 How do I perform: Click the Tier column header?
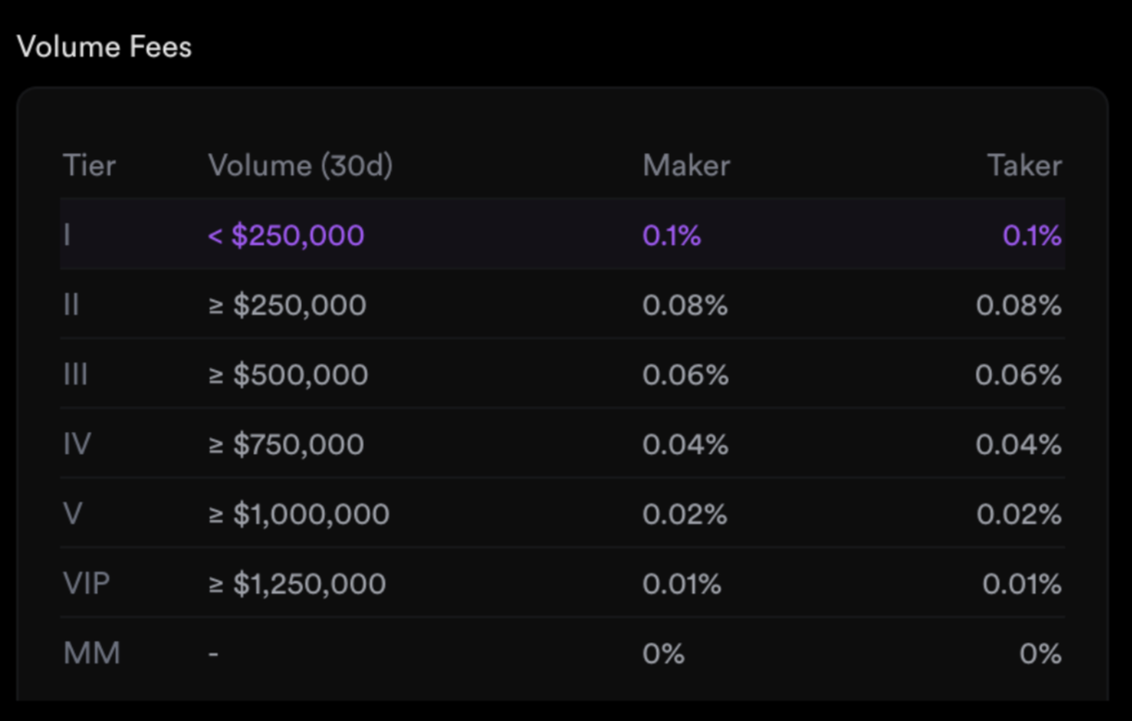pos(89,166)
